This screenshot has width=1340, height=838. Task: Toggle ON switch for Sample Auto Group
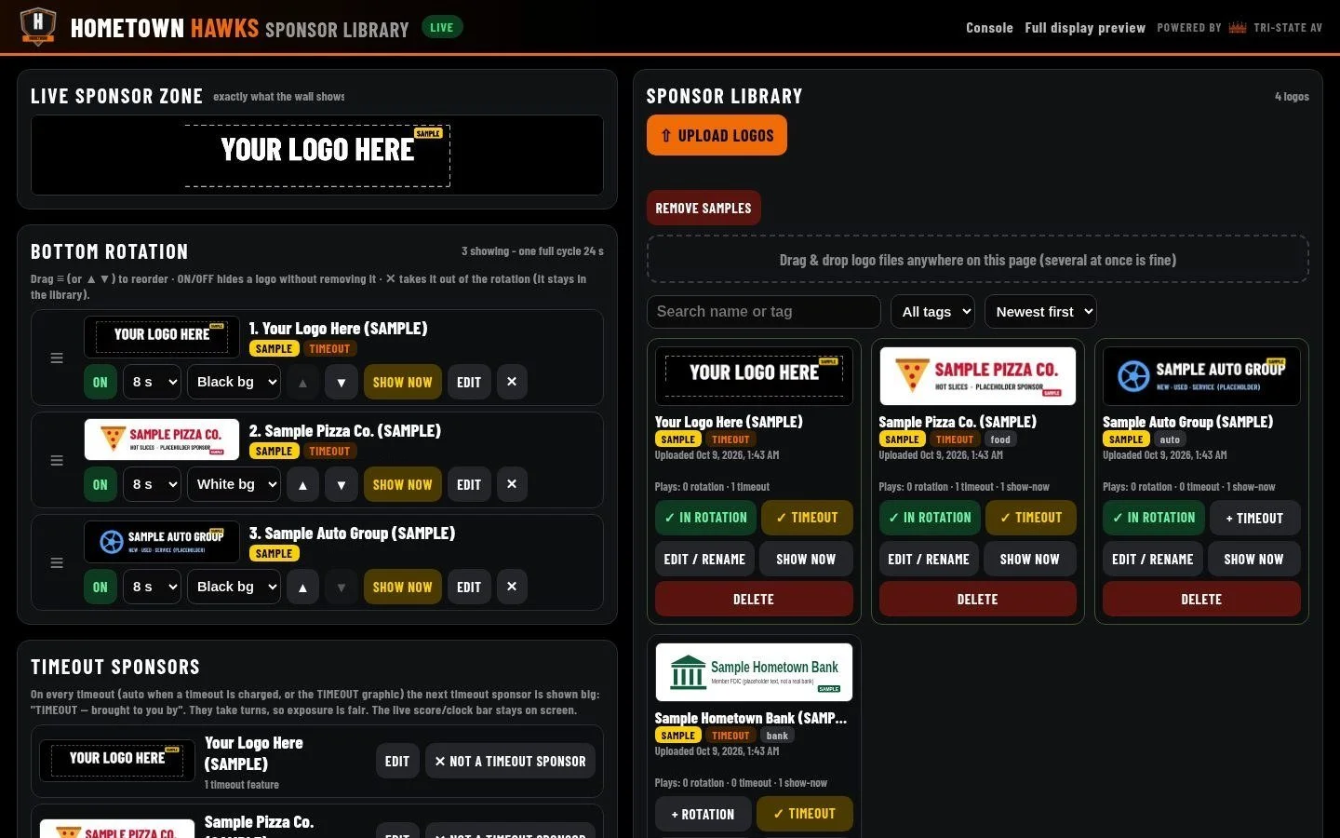[x=100, y=587]
